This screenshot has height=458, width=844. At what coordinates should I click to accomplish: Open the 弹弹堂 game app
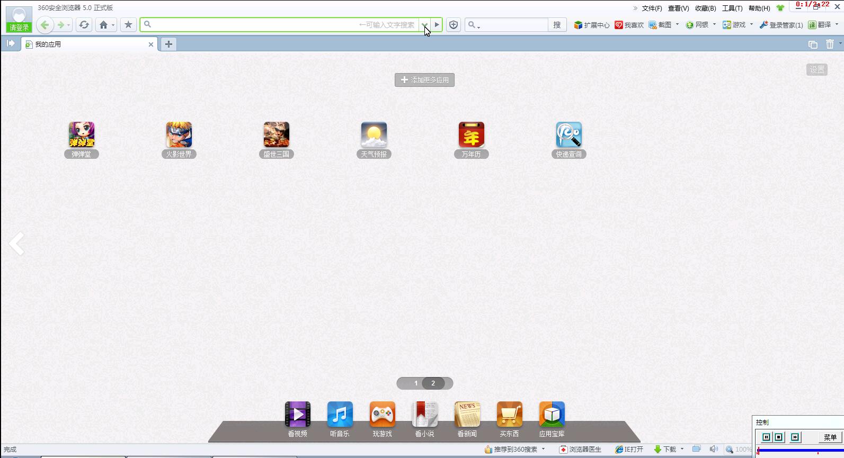click(82, 134)
